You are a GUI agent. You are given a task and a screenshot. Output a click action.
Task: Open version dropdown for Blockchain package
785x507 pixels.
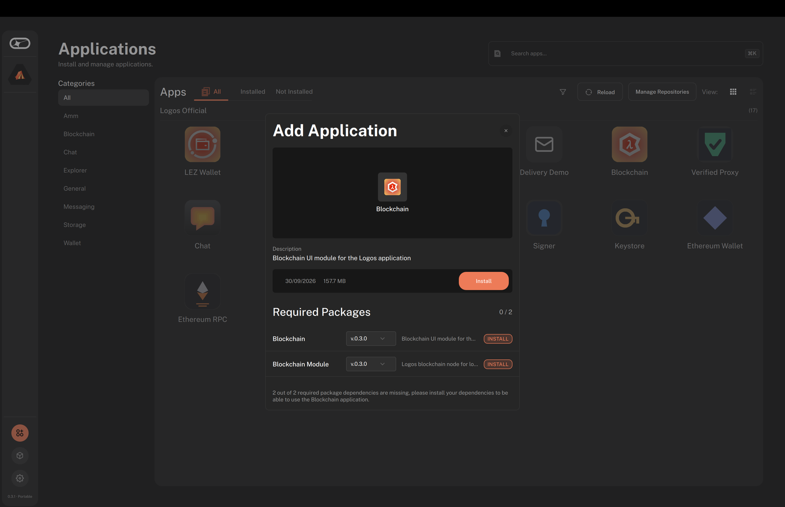pyautogui.click(x=371, y=339)
